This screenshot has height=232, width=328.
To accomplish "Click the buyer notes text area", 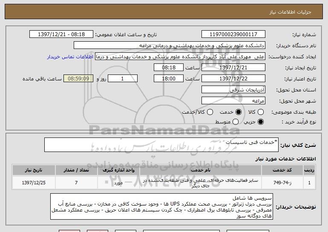I will tap(161, 206).
